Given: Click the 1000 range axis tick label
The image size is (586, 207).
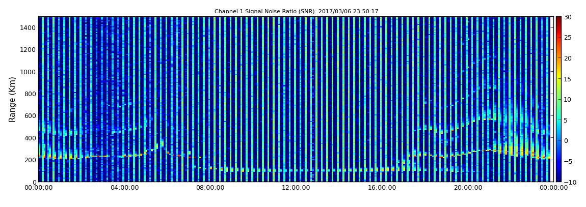Looking at the screenshot, I should point(29,72).
